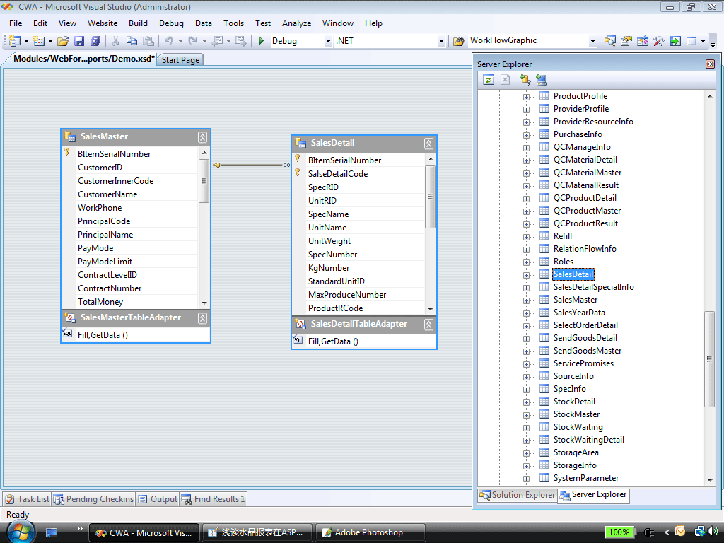Click the Cut toolbar icon
This screenshot has height=543, width=724.
point(115,41)
